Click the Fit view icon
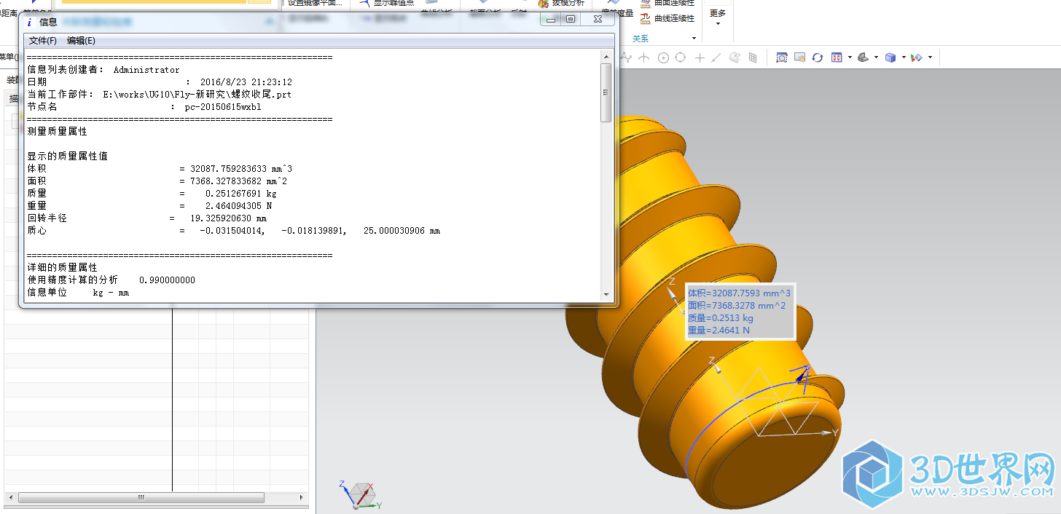This screenshot has height=514, width=1061. [837, 58]
